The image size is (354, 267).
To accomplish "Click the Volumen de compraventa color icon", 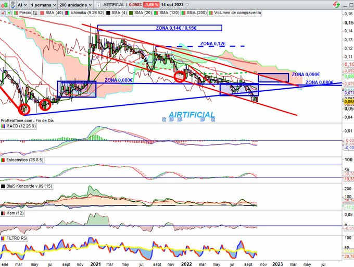I will pyautogui.click(x=211, y=13).
